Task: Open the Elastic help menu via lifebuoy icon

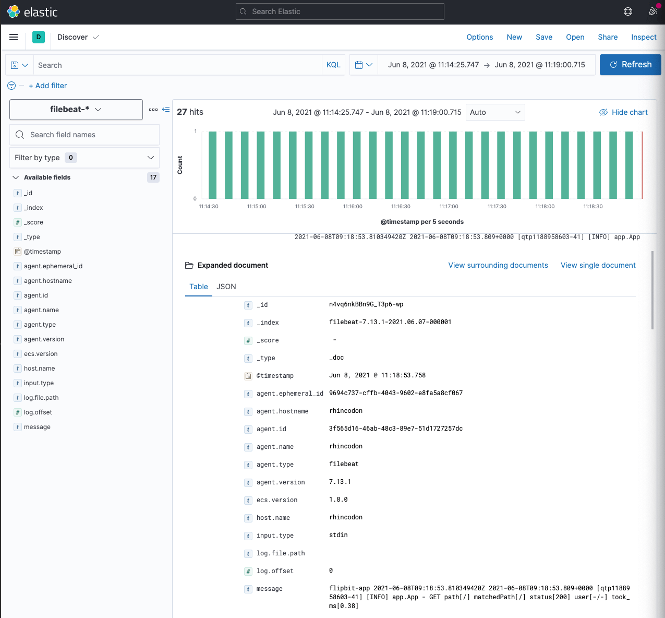Action: pyautogui.click(x=627, y=11)
